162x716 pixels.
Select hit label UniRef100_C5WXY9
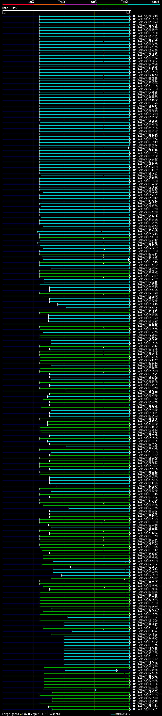pyautogui.click(x=145, y=109)
